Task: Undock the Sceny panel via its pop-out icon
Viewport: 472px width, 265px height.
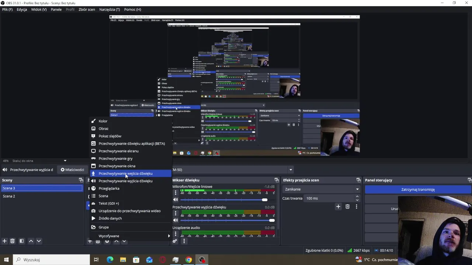Action: click(81, 180)
